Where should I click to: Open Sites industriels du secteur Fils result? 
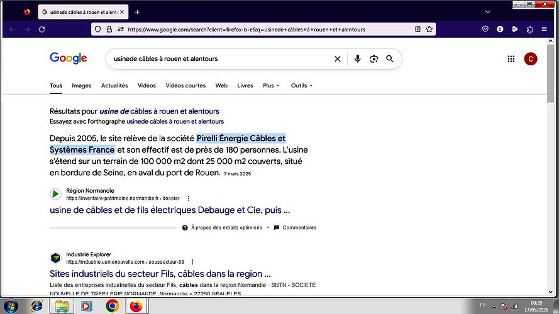click(x=160, y=274)
